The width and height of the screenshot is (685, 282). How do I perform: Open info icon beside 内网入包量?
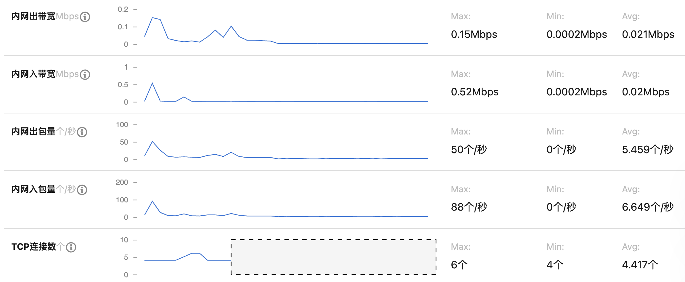[82, 190]
